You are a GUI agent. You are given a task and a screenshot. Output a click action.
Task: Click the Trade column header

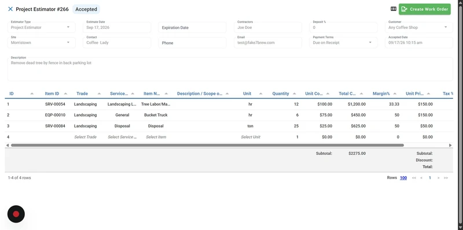[x=82, y=94]
